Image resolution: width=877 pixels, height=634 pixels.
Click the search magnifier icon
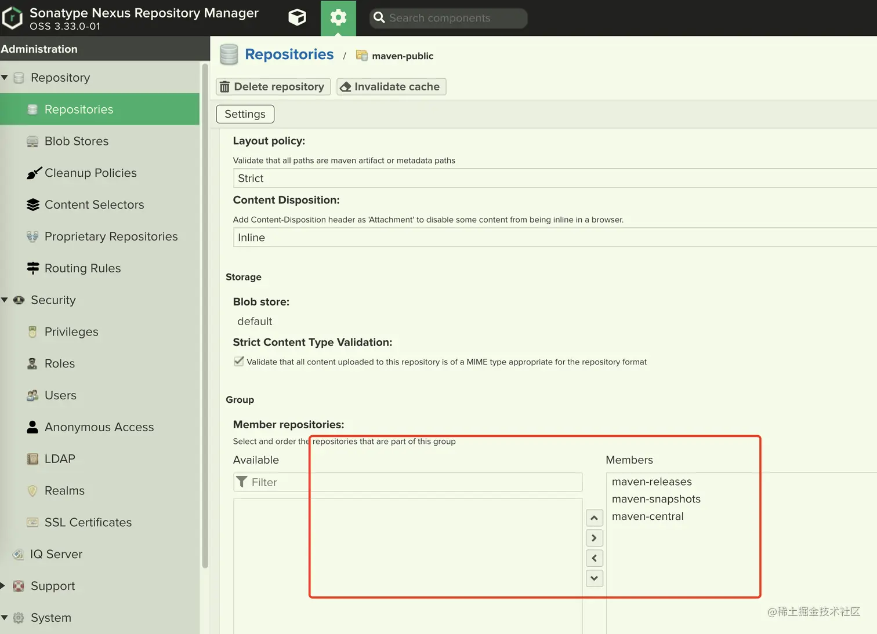(379, 18)
